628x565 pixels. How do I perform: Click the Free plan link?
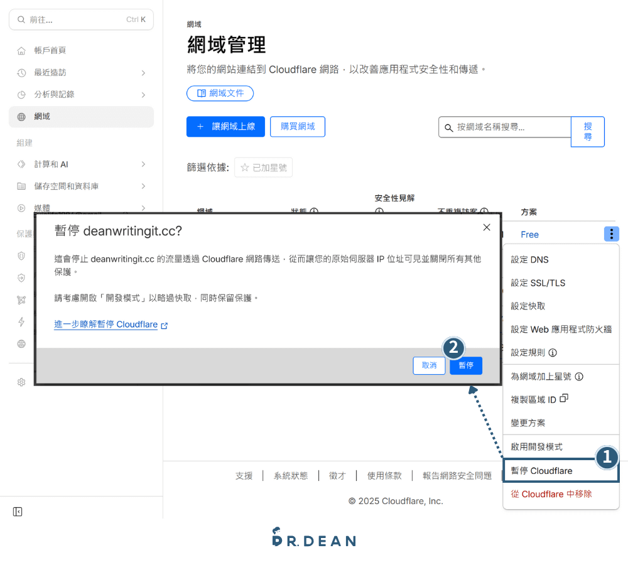pyautogui.click(x=529, y=235)
